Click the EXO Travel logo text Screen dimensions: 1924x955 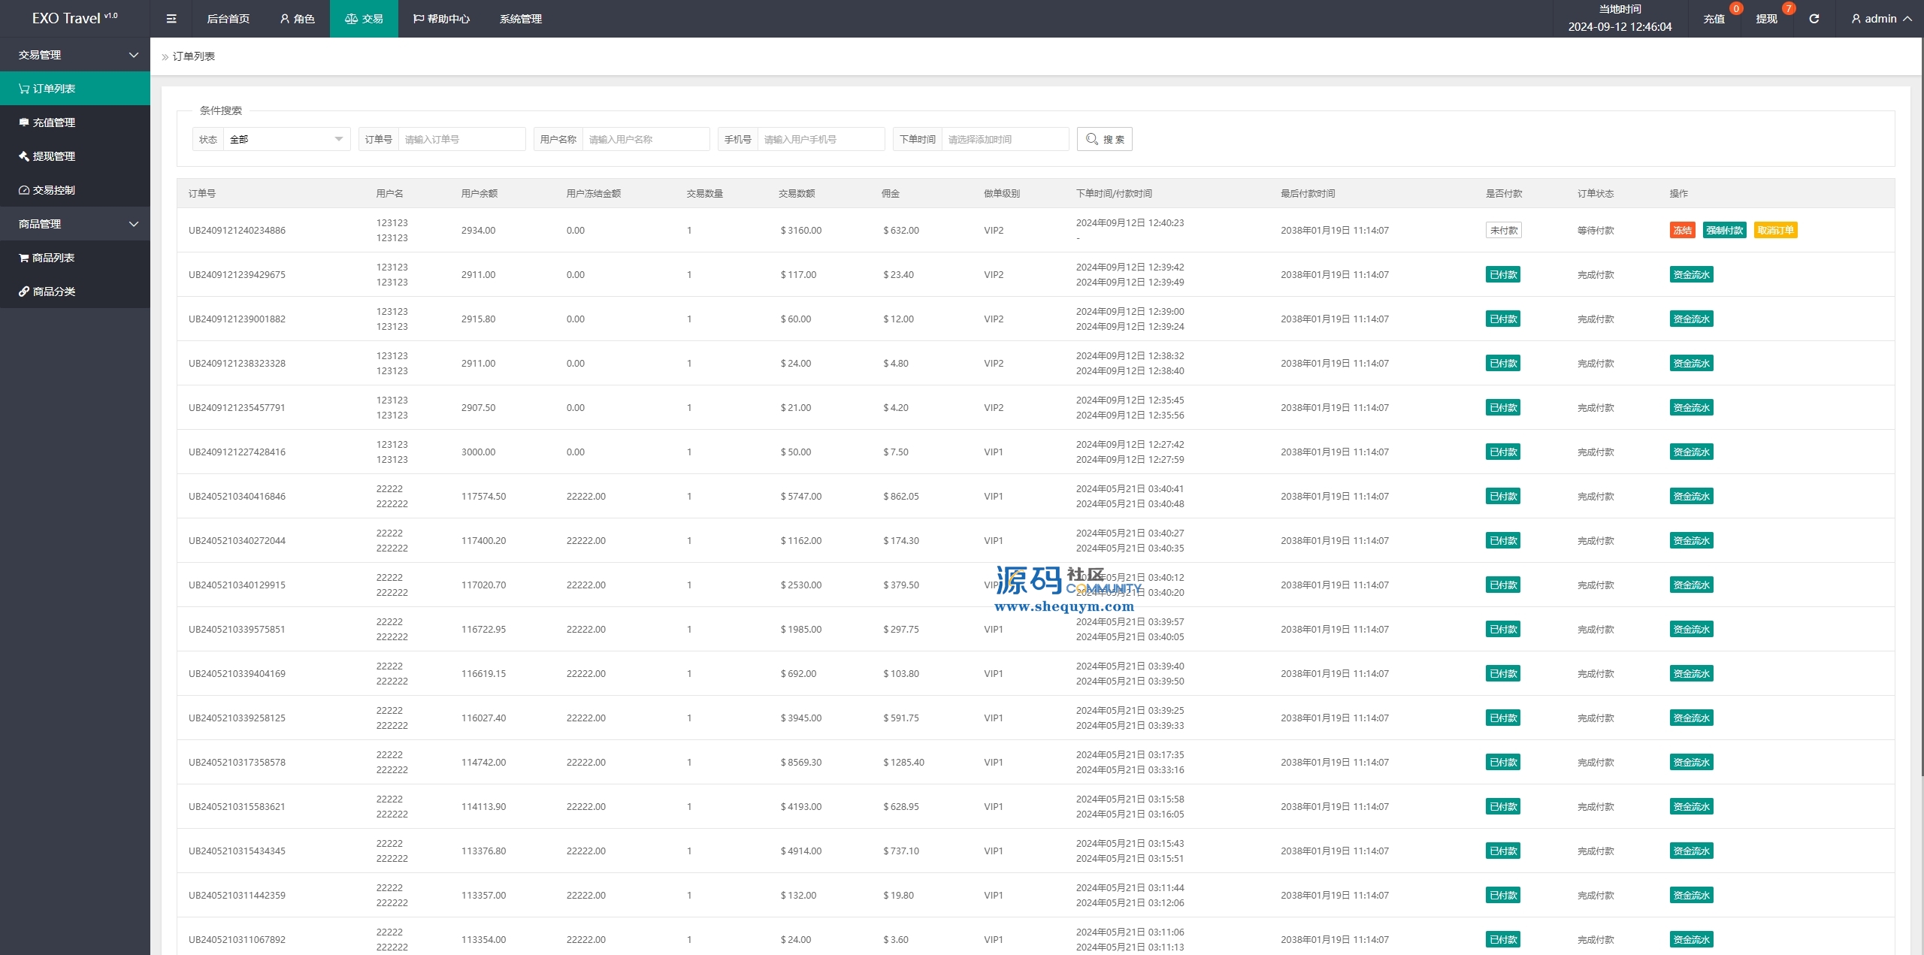[x=74, y=18]
